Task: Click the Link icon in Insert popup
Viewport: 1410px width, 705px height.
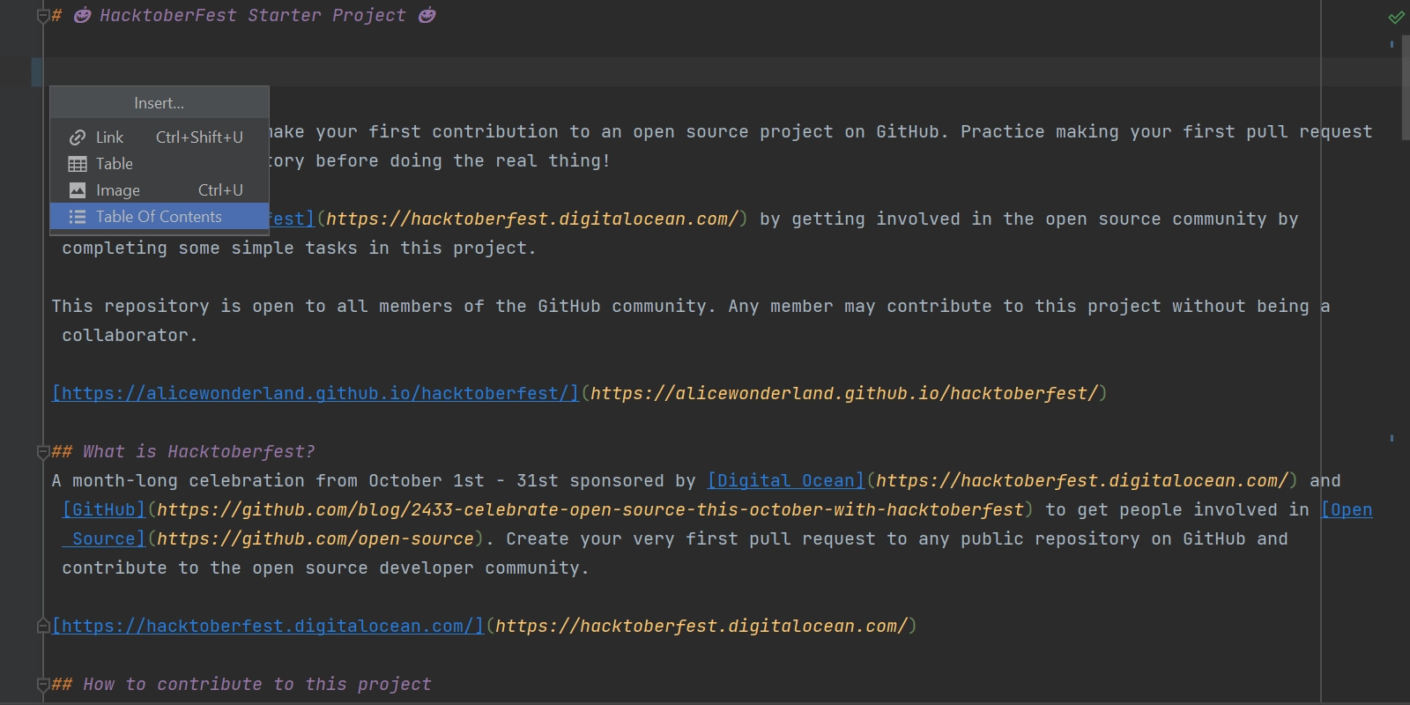Action: pos(78,137)
